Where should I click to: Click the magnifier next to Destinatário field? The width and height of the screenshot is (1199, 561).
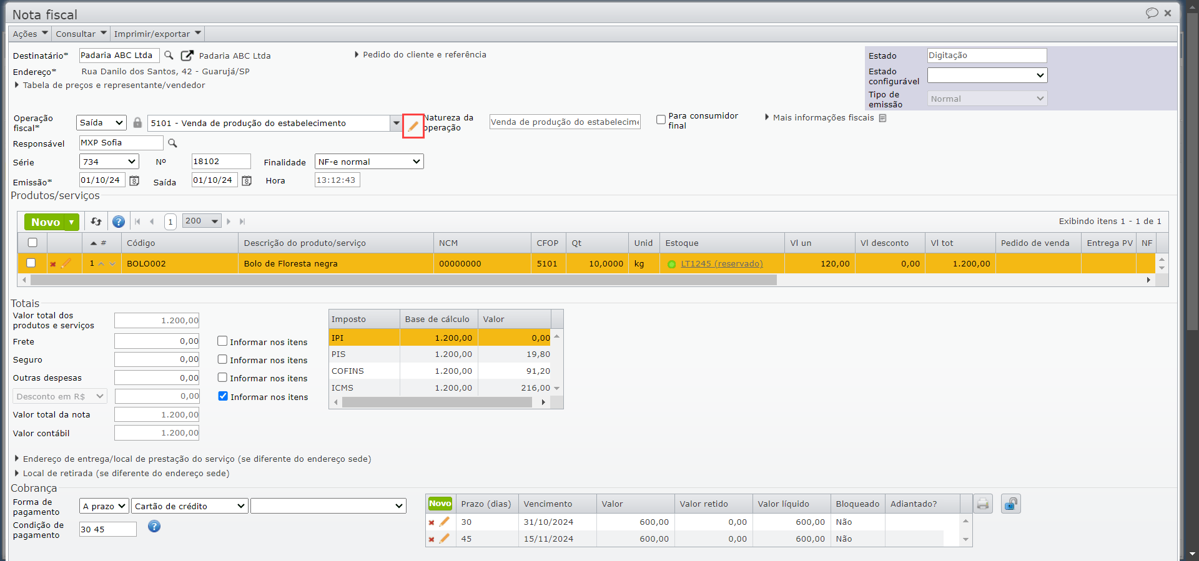pos(169,56)
